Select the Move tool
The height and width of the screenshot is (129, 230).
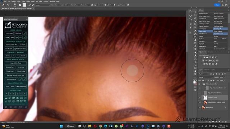(195, 12)
